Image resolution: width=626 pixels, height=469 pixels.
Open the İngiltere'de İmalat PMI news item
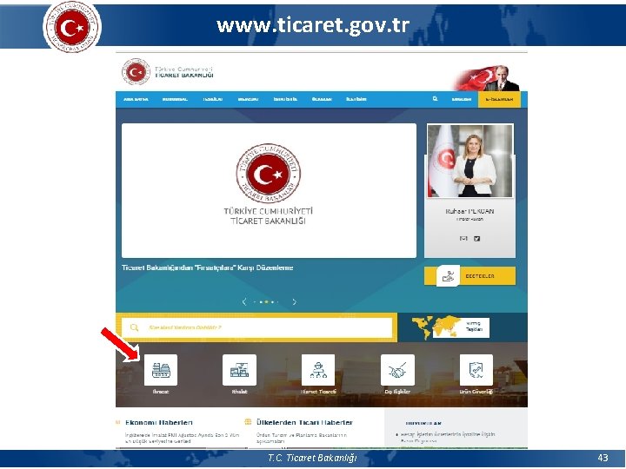pos(182,439)
